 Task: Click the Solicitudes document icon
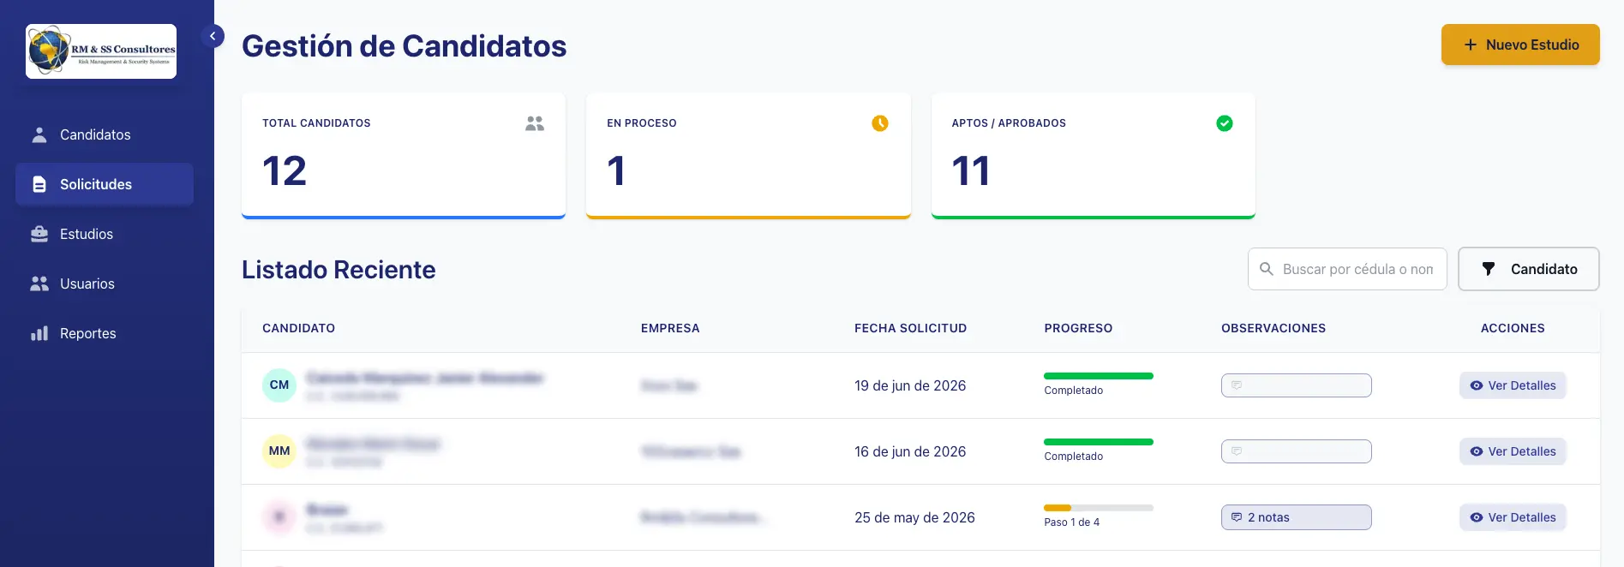point(39,184)
